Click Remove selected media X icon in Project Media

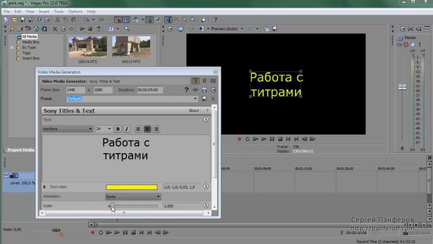[55, 28]
